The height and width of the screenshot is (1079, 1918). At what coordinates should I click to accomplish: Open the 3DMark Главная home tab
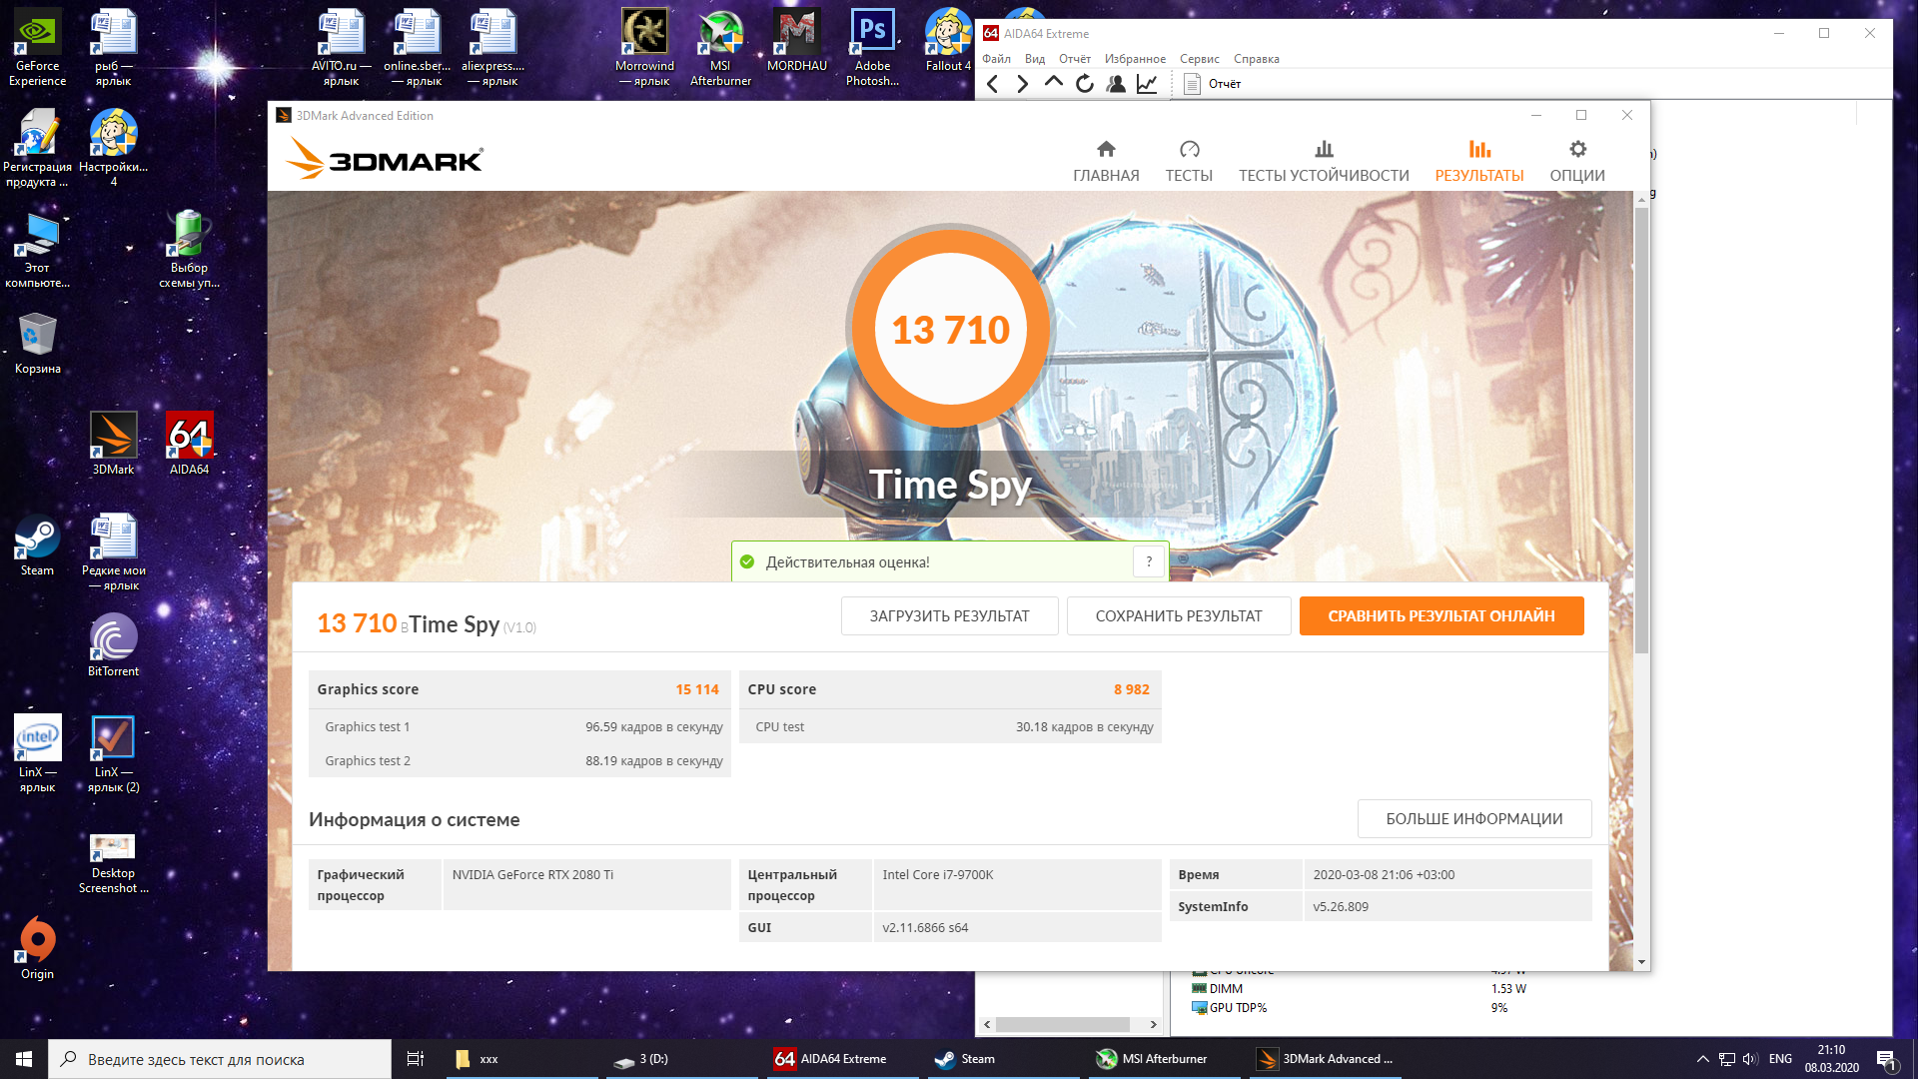click(1105, 161)
